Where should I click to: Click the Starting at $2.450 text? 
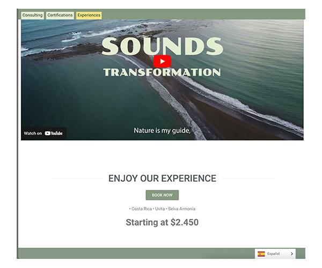point(162,222)
